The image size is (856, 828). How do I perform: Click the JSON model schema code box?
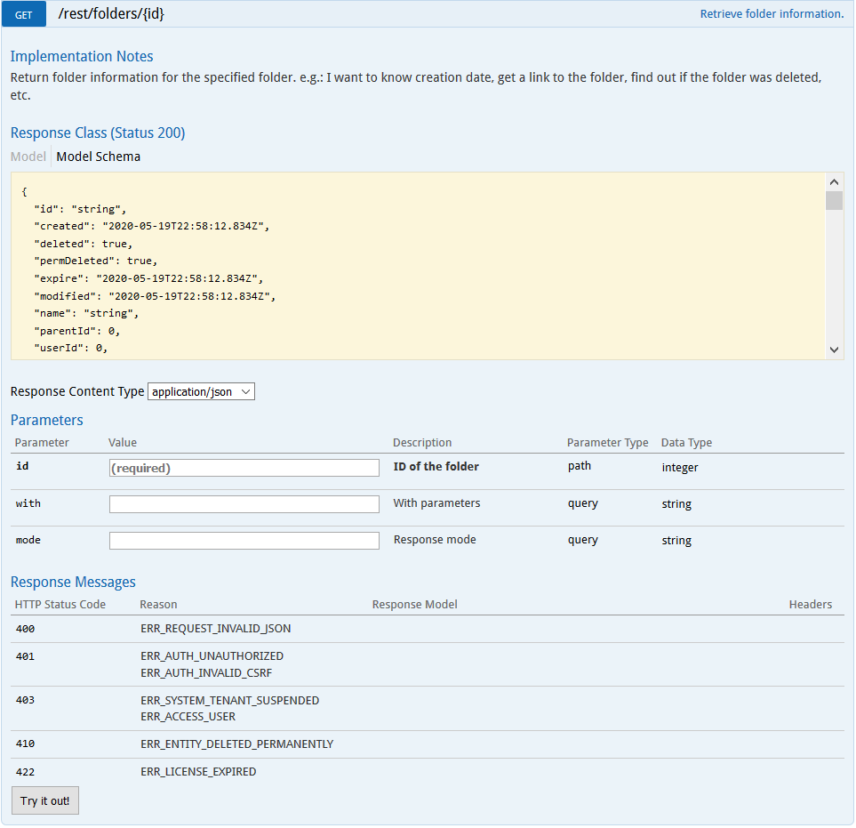click(x=418, y=266)
